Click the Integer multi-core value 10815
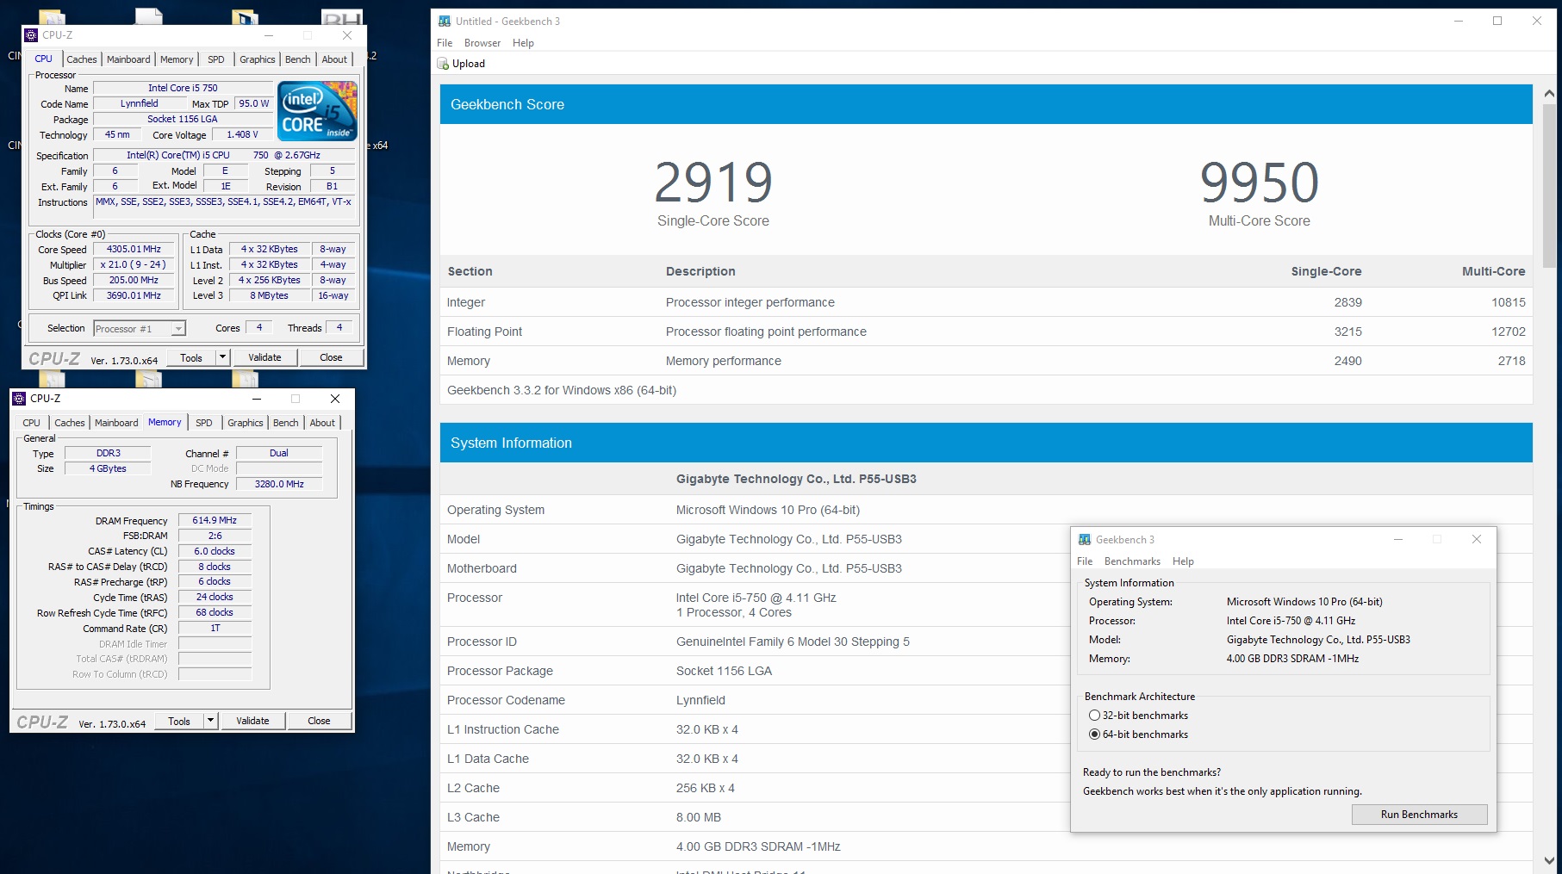 click(1509, 302)
